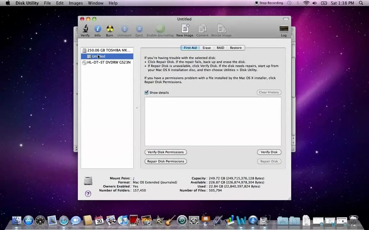Select the Untitled volume in sidebar
The image size is (369, 230).
point(107,56)
